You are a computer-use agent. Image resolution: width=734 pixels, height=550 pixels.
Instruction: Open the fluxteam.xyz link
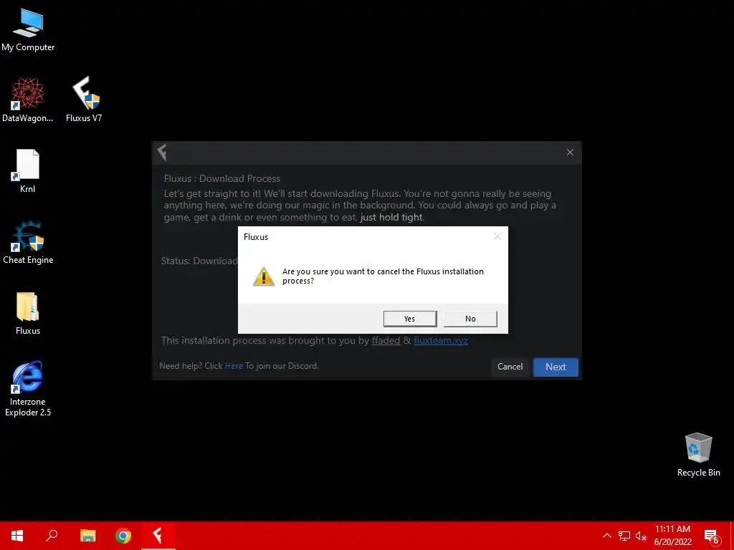(441, 340)
